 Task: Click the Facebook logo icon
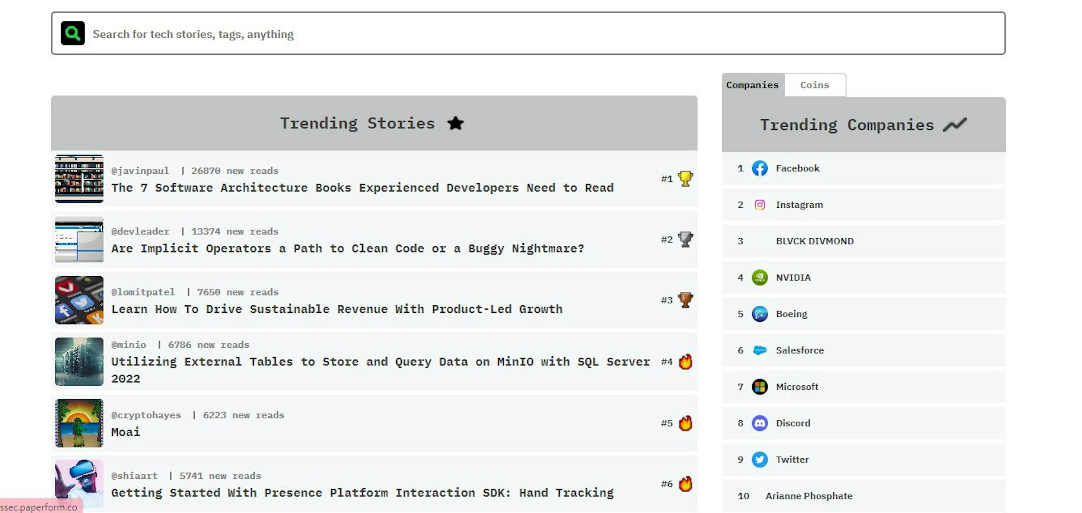(x=759, y=168)
